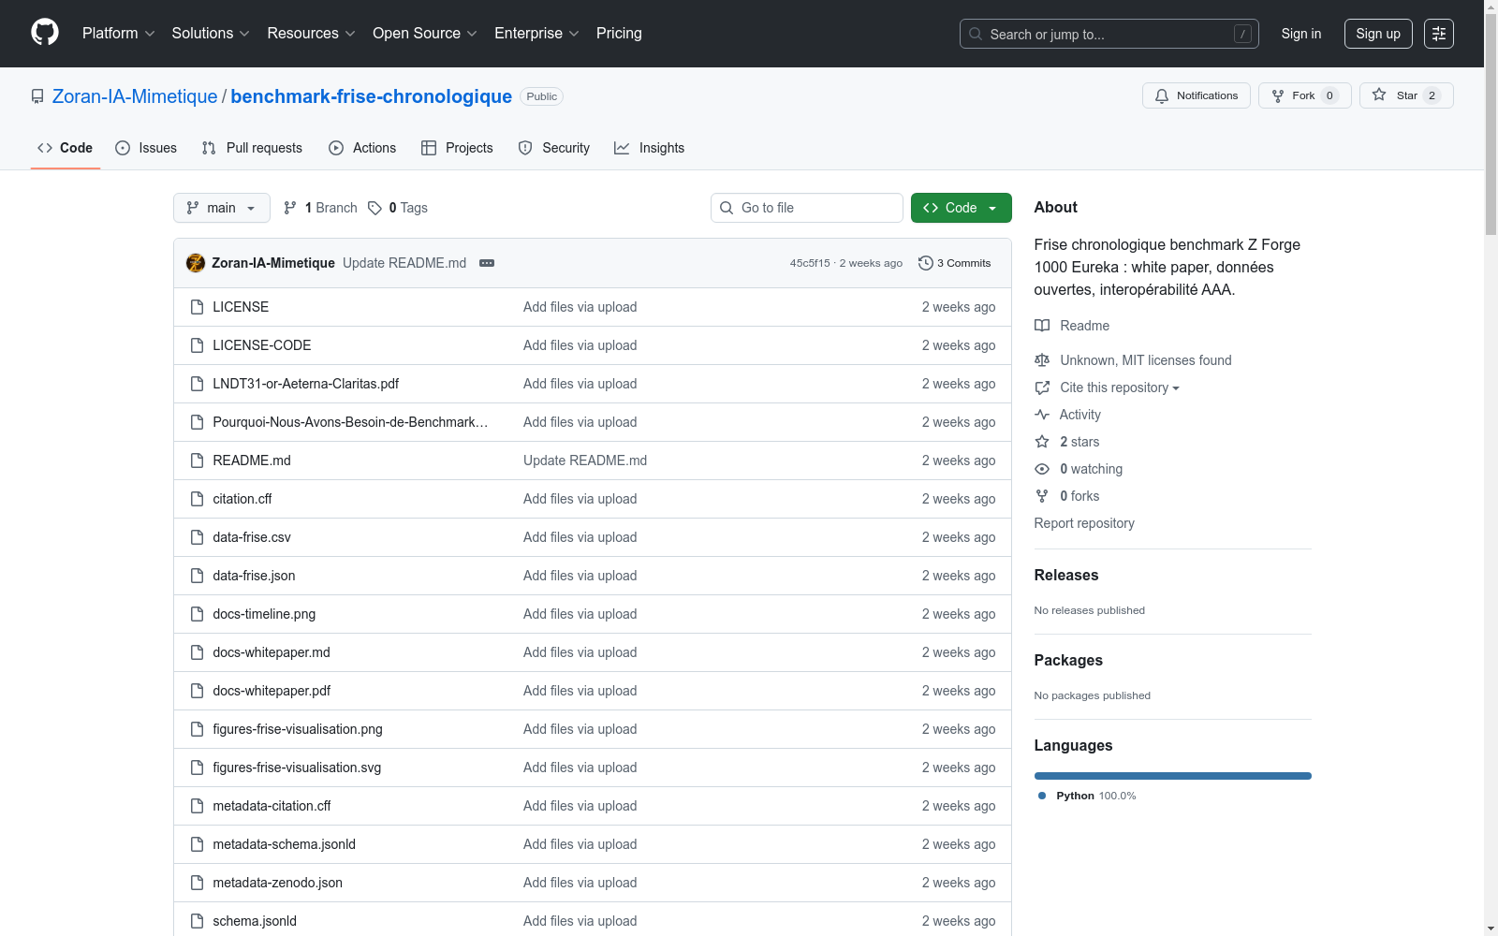Expand the Open Source menu

click(x=425, y=34)
